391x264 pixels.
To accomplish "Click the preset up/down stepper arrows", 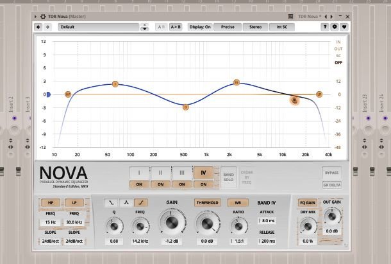I will [x=144, y=27].
